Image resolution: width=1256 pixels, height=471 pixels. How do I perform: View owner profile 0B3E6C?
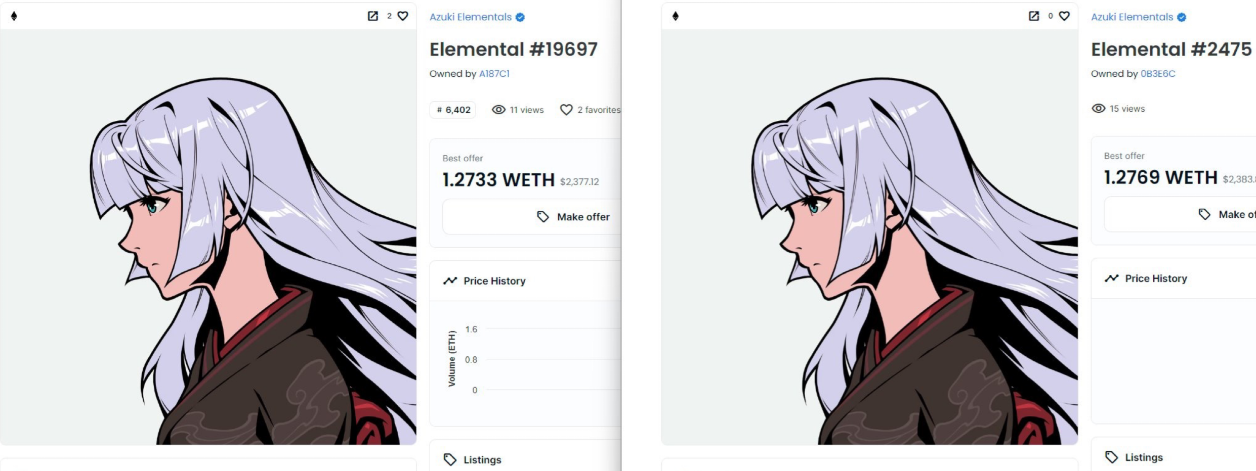[1158, 74]
